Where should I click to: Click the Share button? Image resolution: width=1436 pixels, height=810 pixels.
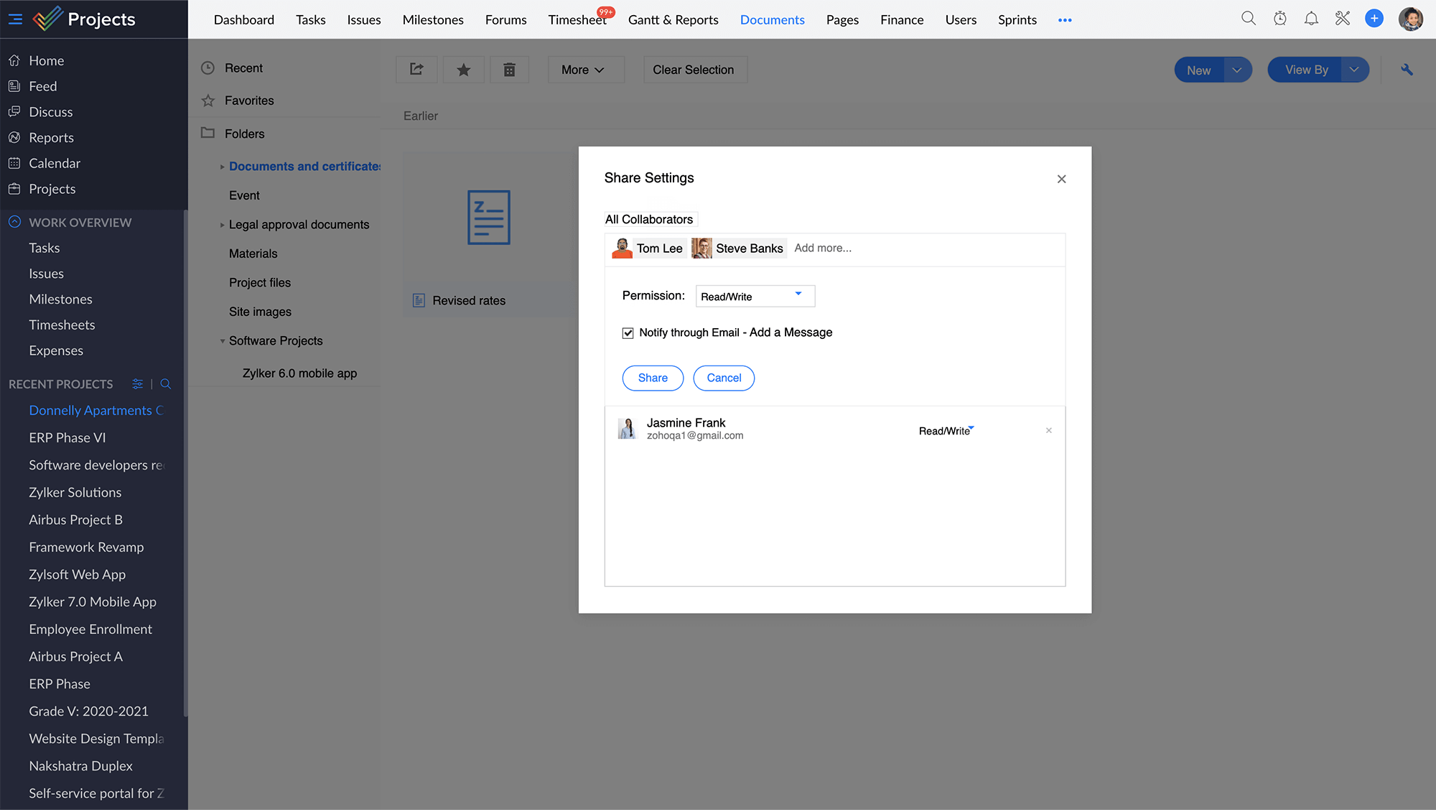[652, 378]
